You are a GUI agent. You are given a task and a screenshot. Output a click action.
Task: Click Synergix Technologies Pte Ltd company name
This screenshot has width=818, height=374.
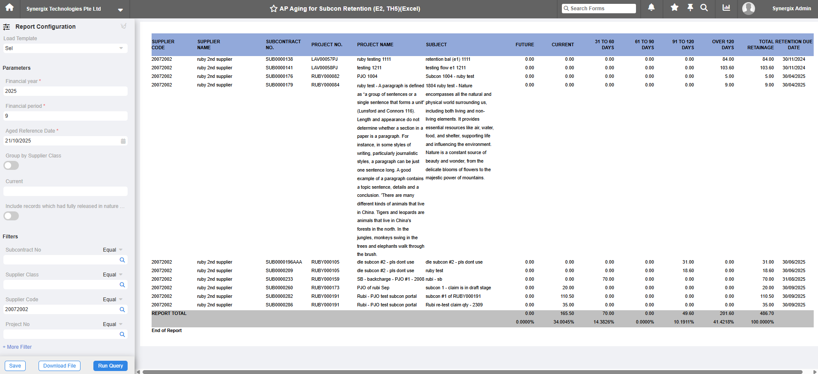point(64,9)
